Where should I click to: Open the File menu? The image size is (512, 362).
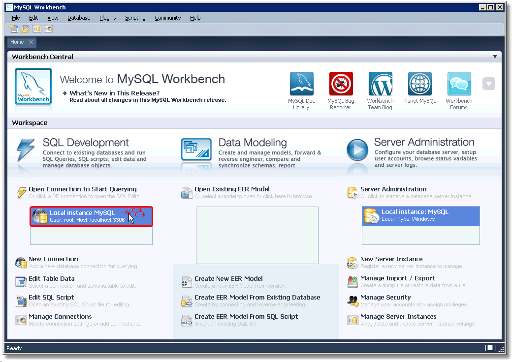(16, 18)
